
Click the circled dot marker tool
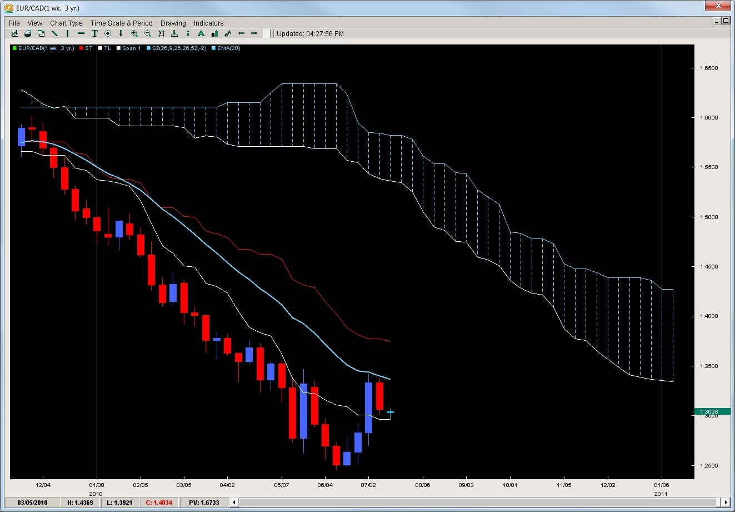[x=108, y=33]
